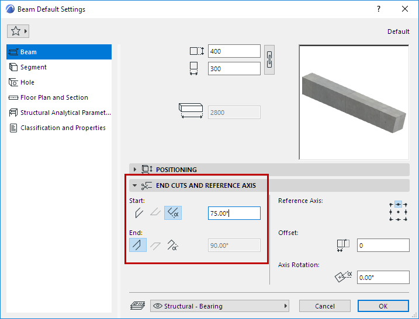
Task: Click the disabled end angle field 90.00°
Action: pos(234,246)
